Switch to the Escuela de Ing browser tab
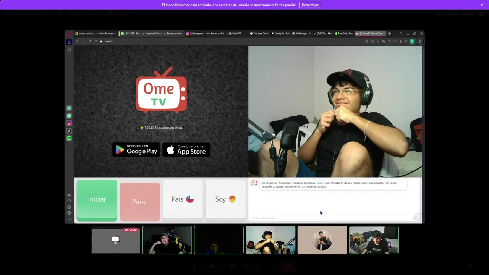The height and width of the screenshot is (275, 489). click(174, 34)
